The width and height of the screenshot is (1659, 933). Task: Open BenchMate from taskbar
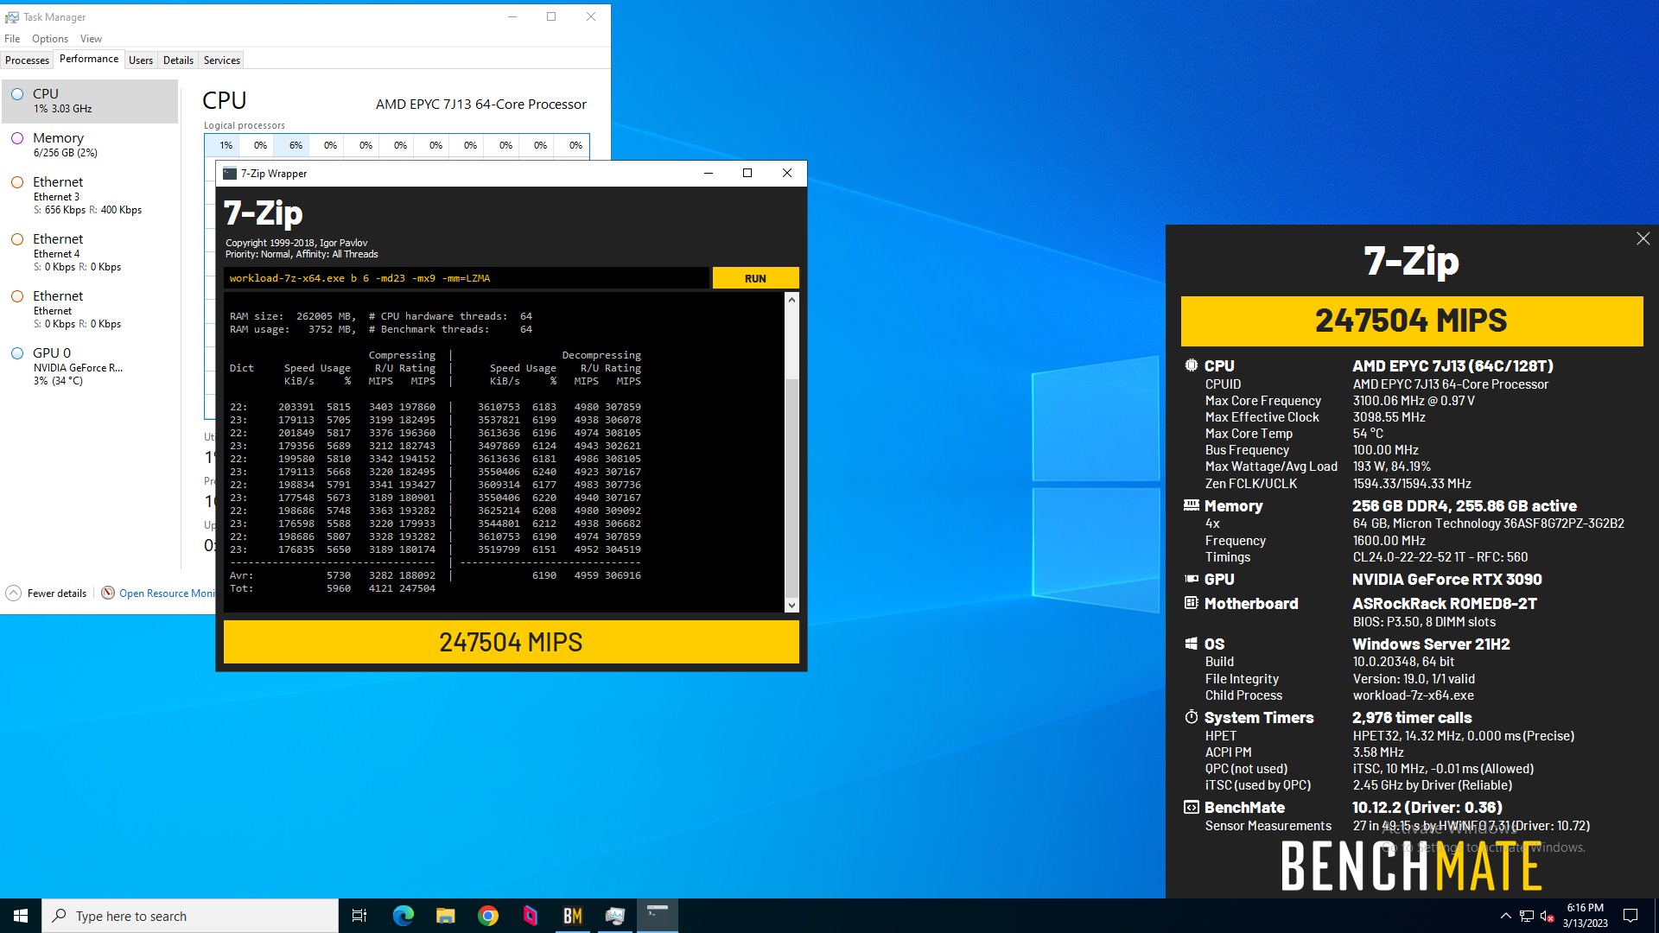pyautogui.click(x=573, y=916)
